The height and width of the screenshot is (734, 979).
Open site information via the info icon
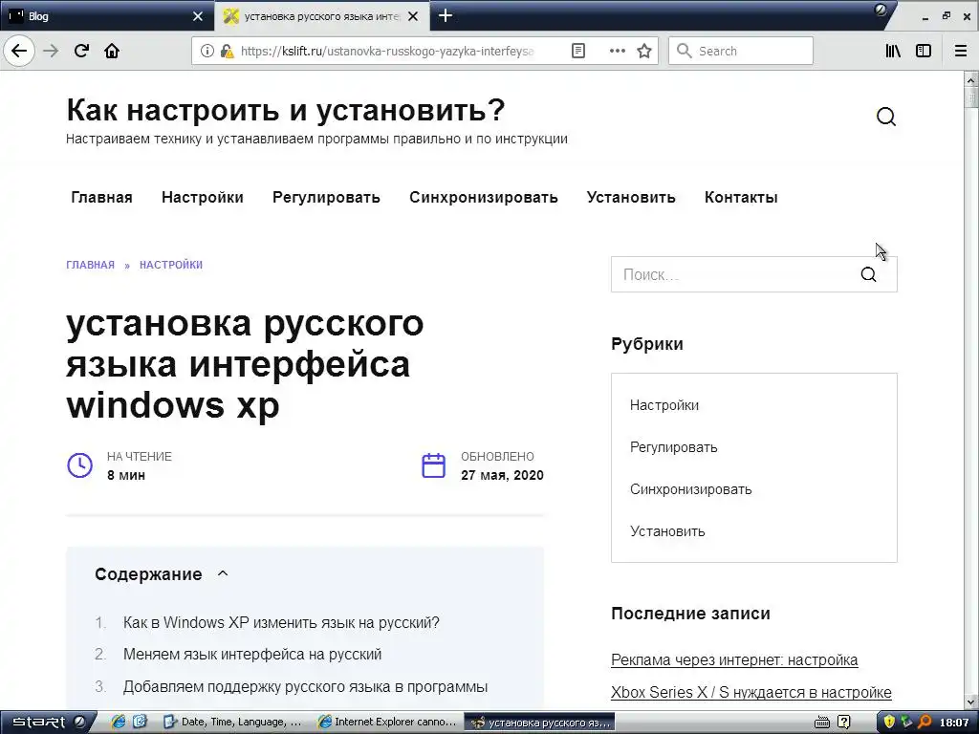click(x=207, y=51)
